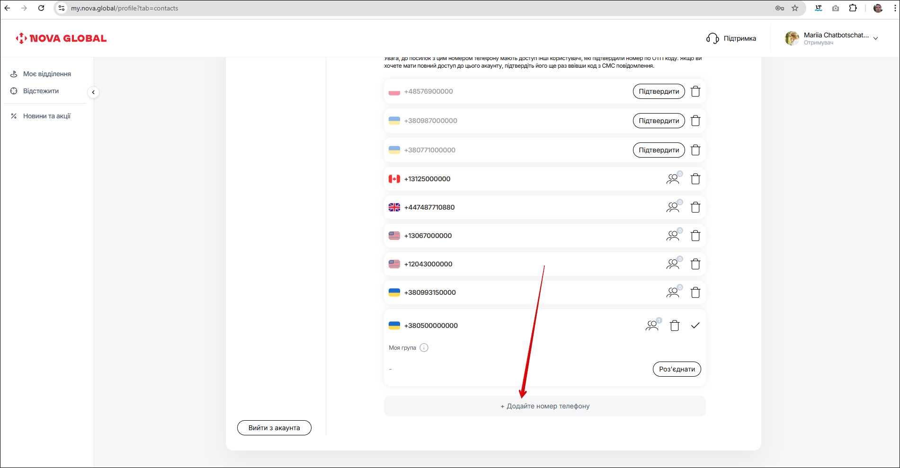
Task: Open group members icon for +13125000000
Action: [673, 179]
